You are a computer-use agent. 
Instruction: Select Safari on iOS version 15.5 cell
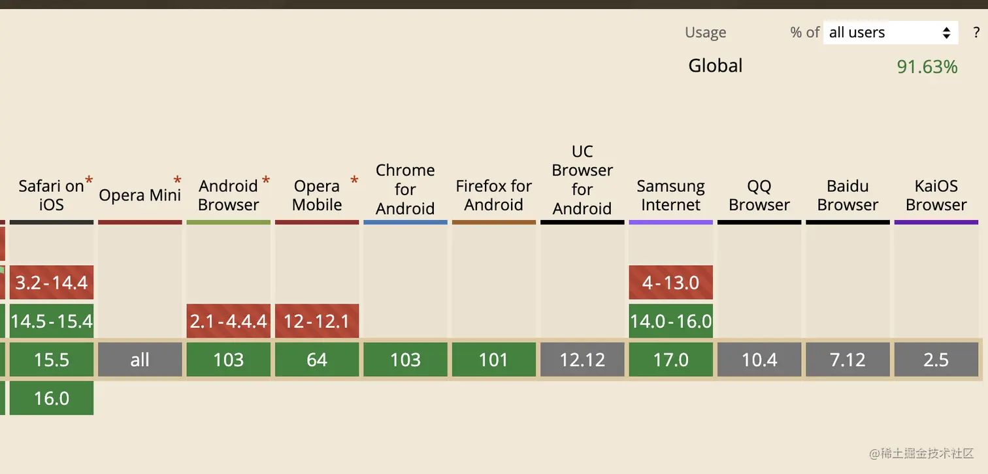(x=52, y=360)
